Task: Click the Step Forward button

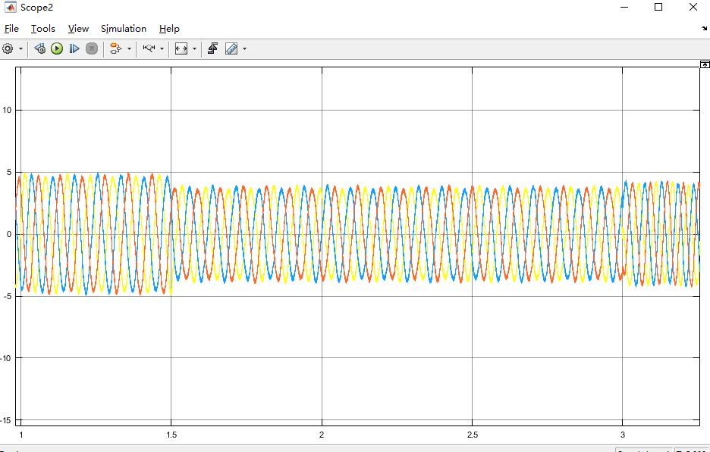Action: pyautogui.click(x=74, y=48)
